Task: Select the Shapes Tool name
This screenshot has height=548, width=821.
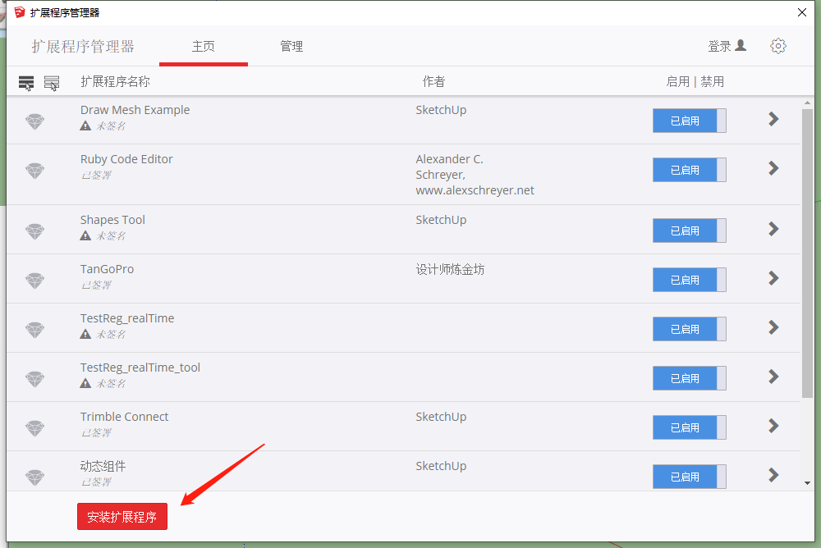Action: click(112, 220)
